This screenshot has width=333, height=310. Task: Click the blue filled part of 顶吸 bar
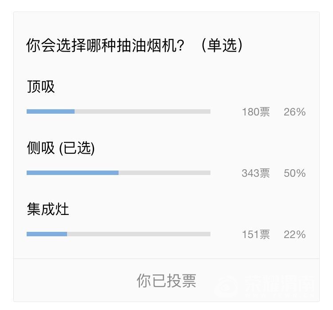(x=51, y=111)
